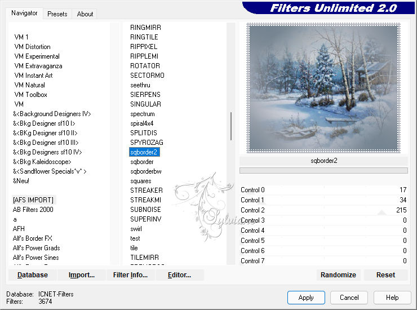
Task: Switch to the Presets tab
Action: 57,14
